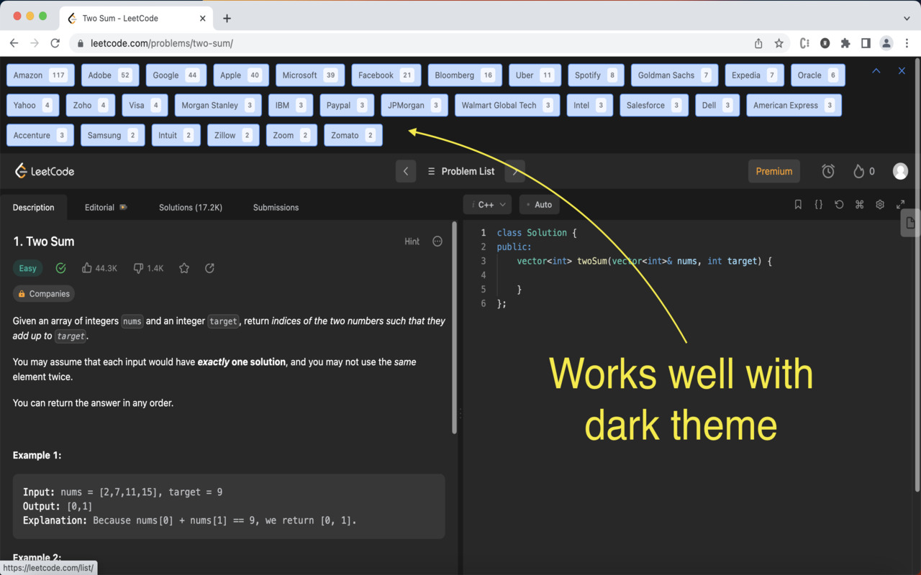Viewport: 921px width, 575px height.
Task: Open the Problem List menu
Action: [461, 171]
